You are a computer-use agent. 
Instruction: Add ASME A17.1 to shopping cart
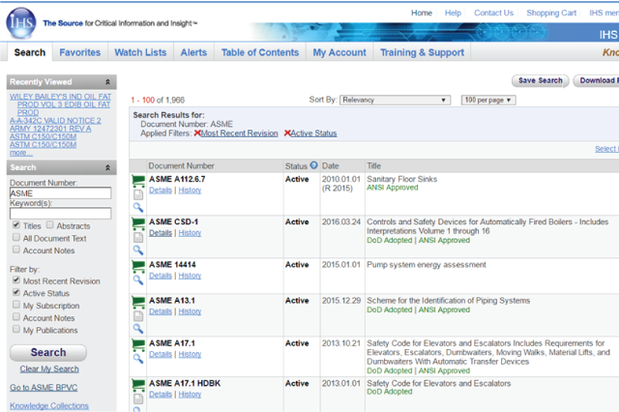[x=138, y=345]
